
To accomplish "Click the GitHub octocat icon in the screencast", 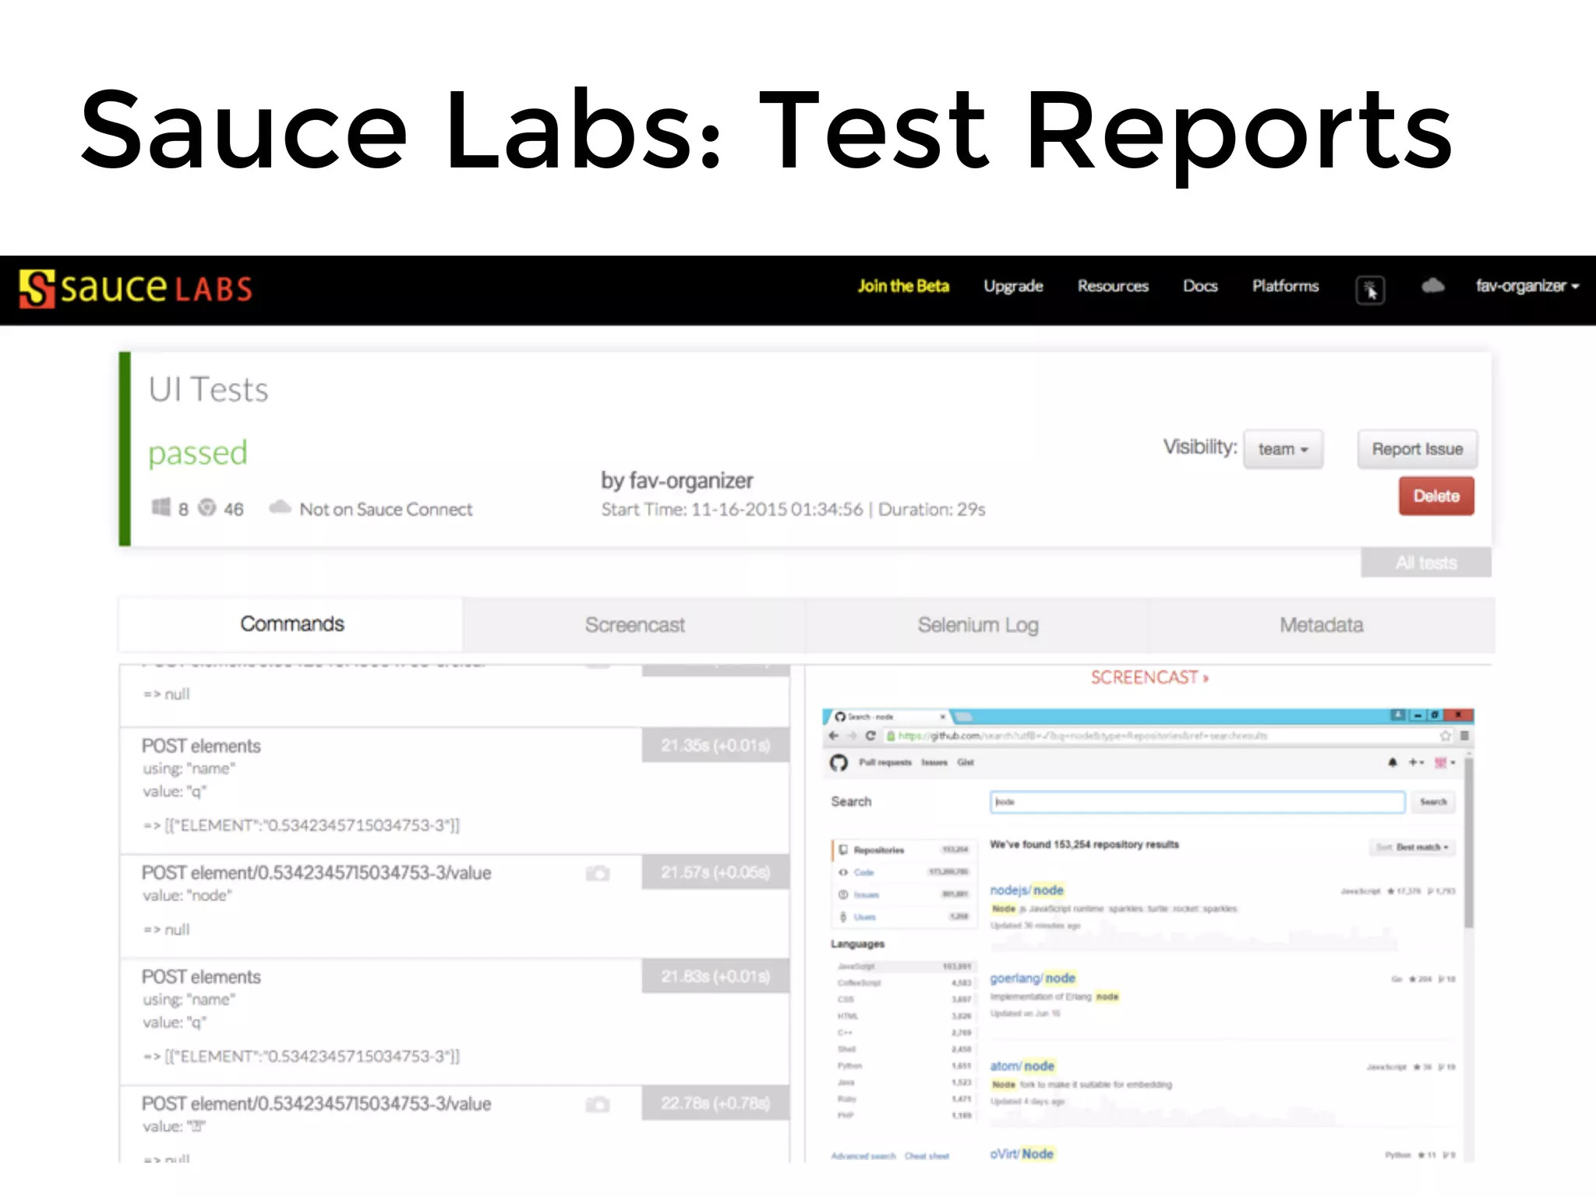I will pyautogui.click(x=839, y=762).
